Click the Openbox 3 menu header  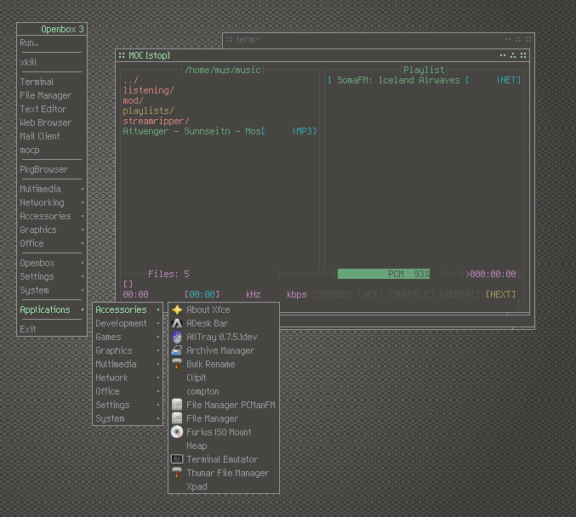coord(52,29)
